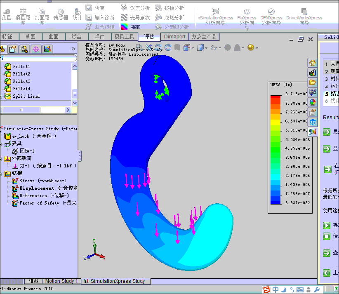
Task: Collapse the 结果 results folder
Action: coord(1,173)
